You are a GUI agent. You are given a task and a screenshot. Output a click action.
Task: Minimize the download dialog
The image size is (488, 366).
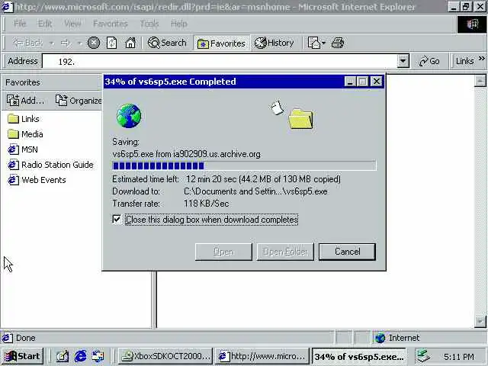pyautogui.click(x=350, y=82)
